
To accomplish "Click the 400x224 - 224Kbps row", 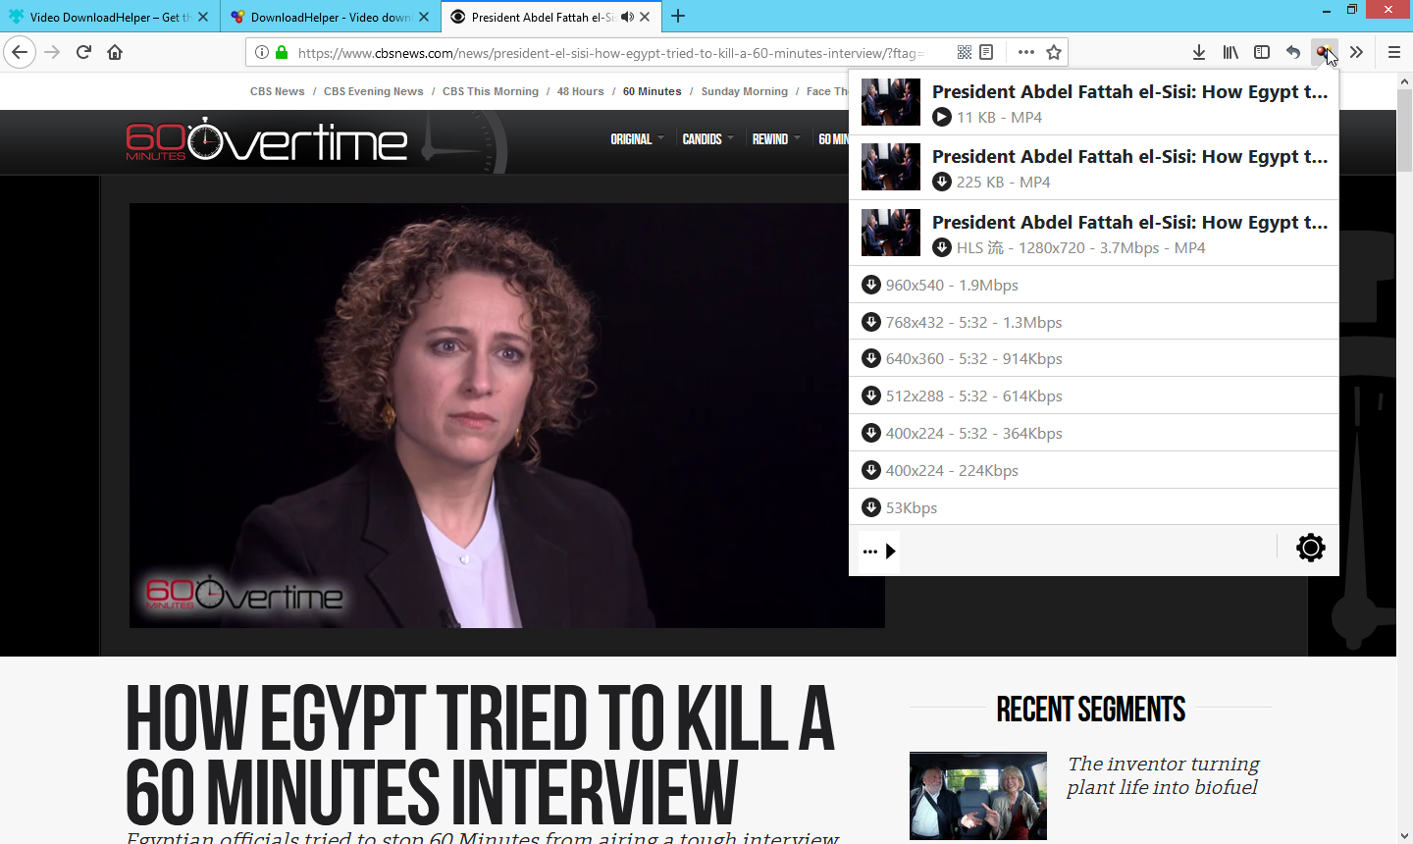I will tap(1094, 470).
